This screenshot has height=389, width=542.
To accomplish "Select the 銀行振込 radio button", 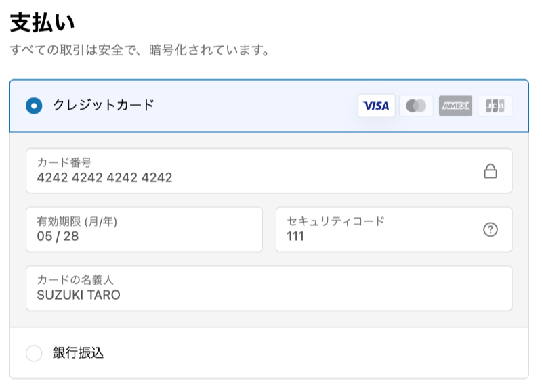I will click(34, 353).
